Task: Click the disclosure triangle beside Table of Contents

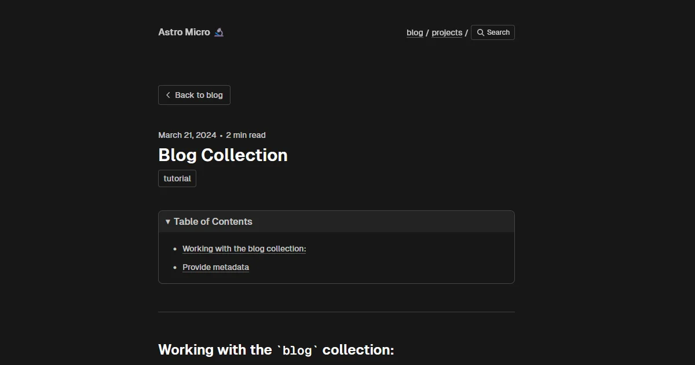Action: click(x=167, y=221)
